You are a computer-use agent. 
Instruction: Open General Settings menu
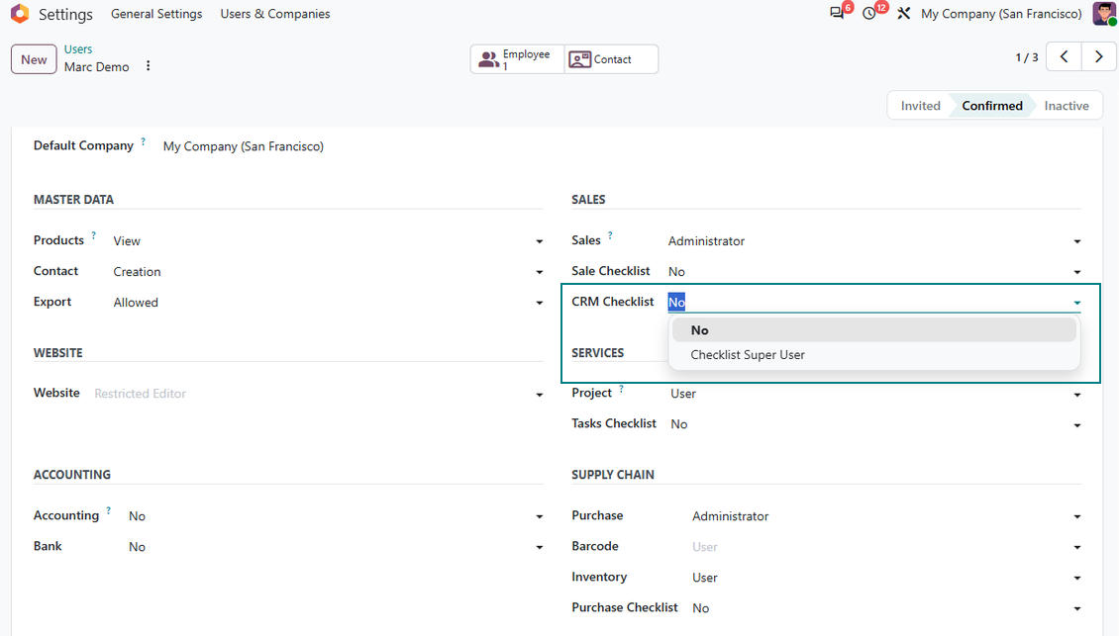156,14
